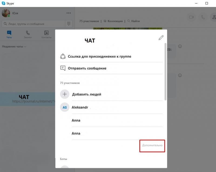Minimize the Skype window
This screenshot has height=172, width=216.
196,3
